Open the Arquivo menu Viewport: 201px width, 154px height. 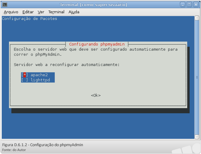tap(11, 12)
